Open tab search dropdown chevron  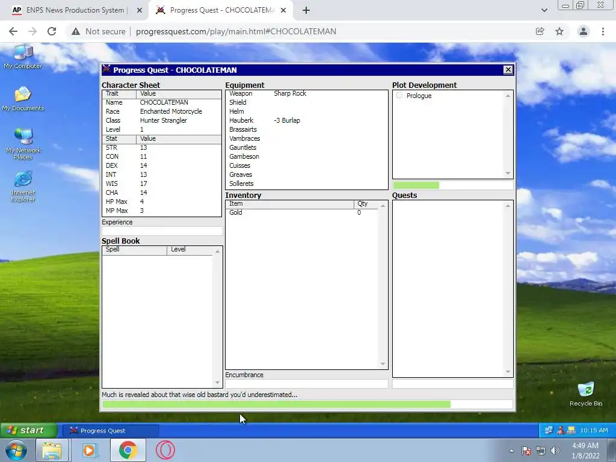(x=544, y=10)
